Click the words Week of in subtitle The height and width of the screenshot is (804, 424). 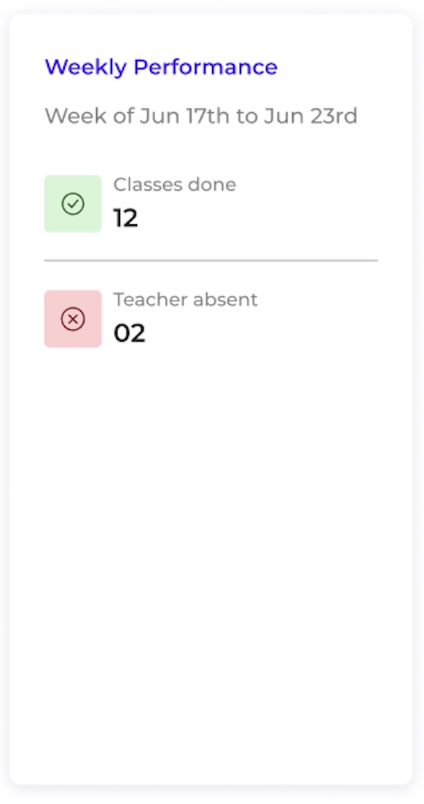pyautogui.click(x=89, y=116)
